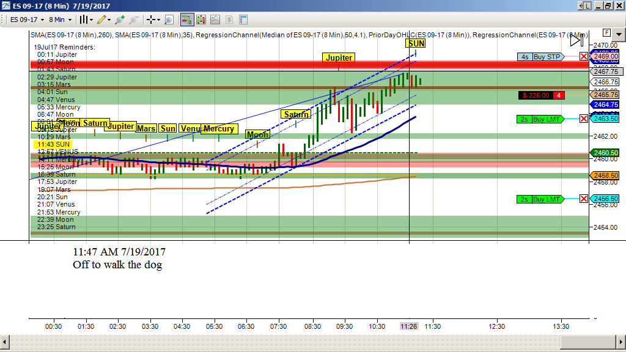The image size is (626, 352).
Task: Open the strategies dollar-sheet icon
Action: click(229, 20)
